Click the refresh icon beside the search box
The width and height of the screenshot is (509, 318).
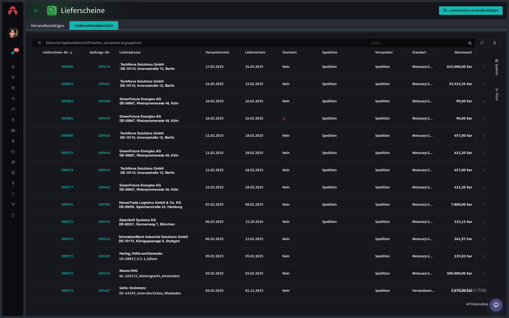point(482,43)
